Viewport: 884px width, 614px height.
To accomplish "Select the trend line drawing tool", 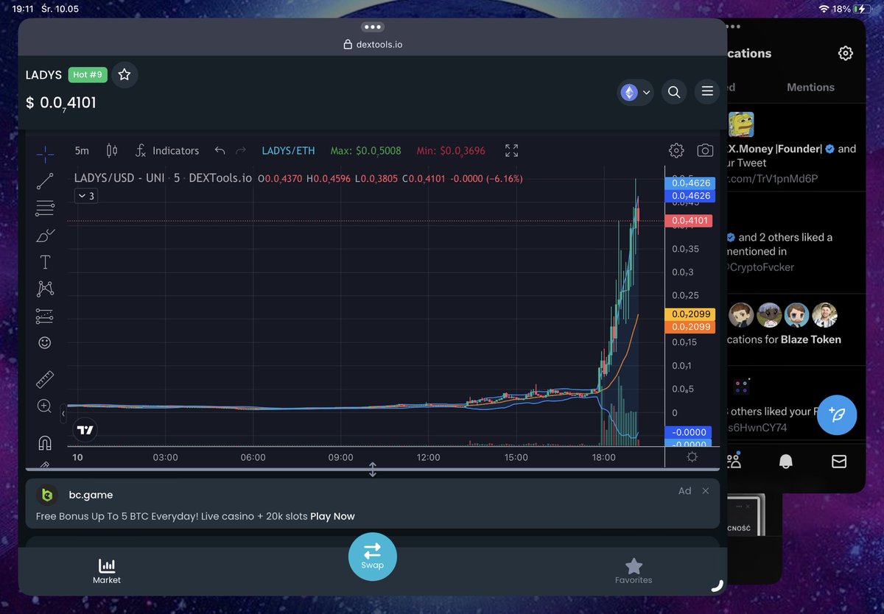I will coord(45,181).
